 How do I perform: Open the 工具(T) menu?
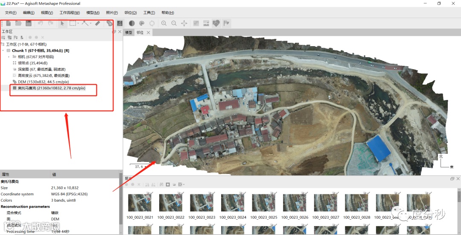point(149,13)
